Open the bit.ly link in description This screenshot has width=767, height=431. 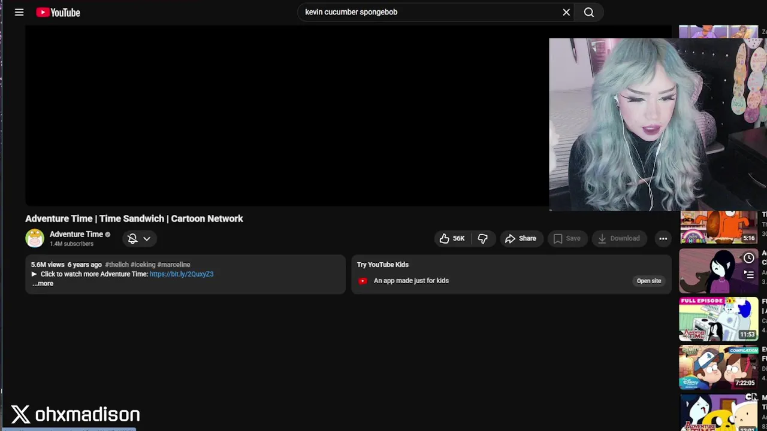point(182,274)
